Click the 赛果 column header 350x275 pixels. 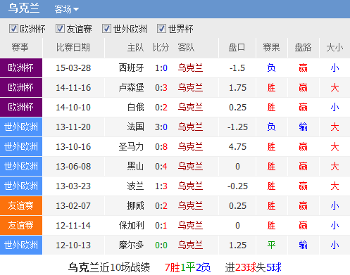[271, 48]
